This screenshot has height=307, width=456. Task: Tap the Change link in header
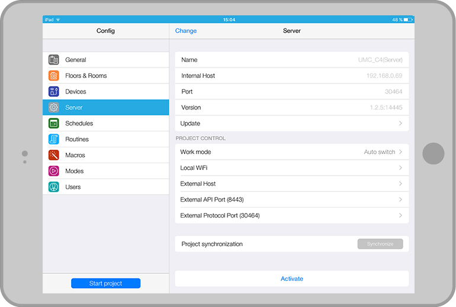pos(186,31)
